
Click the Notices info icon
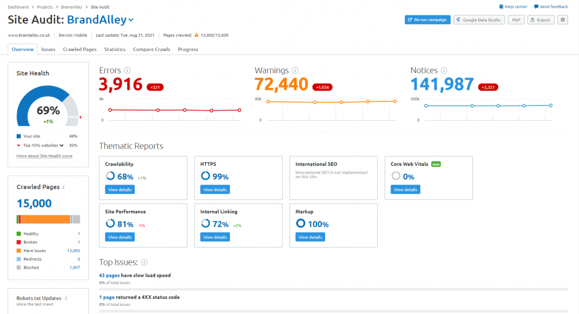tap(444, 70)
